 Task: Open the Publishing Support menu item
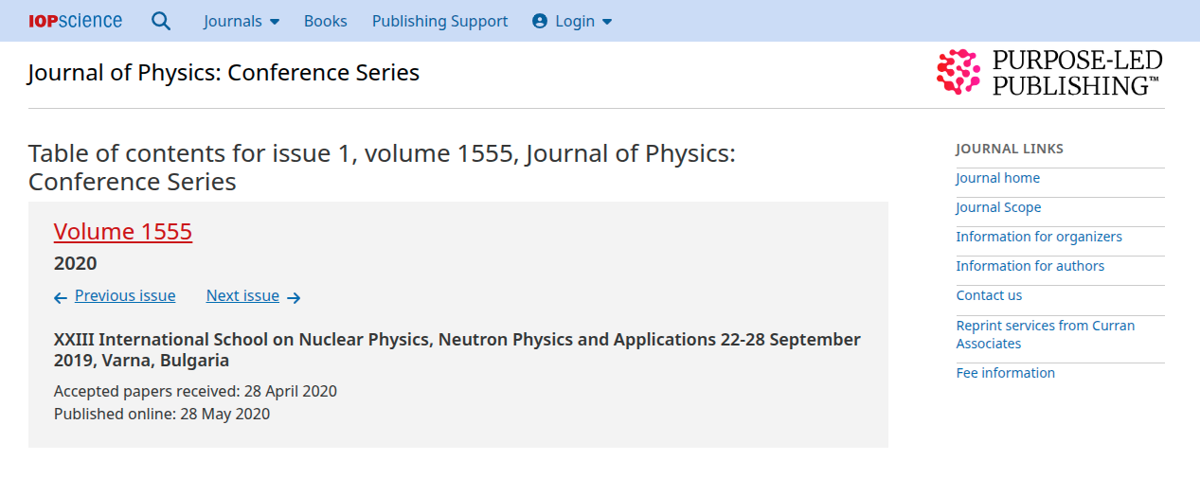439,21
